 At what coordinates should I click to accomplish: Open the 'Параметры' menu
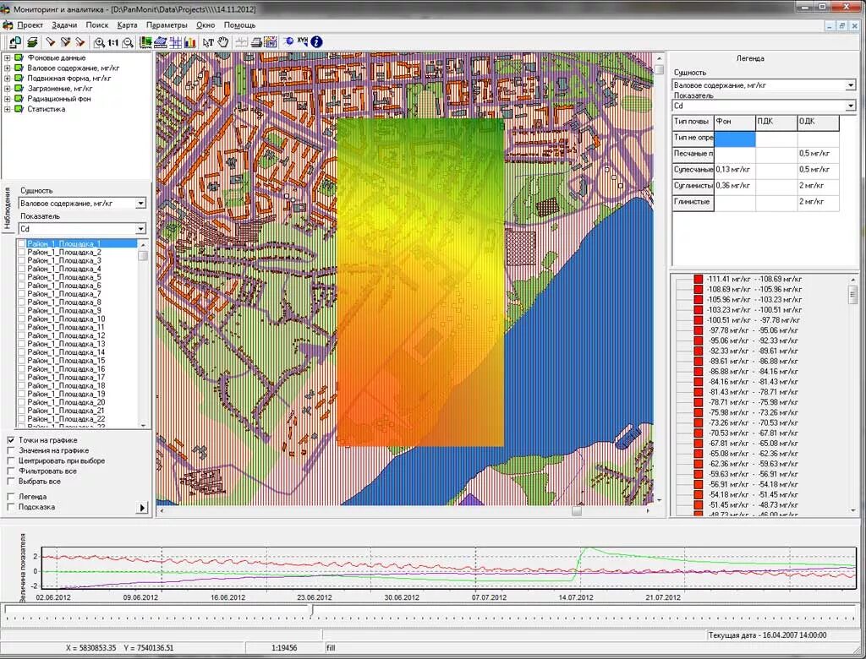(166, 25)
